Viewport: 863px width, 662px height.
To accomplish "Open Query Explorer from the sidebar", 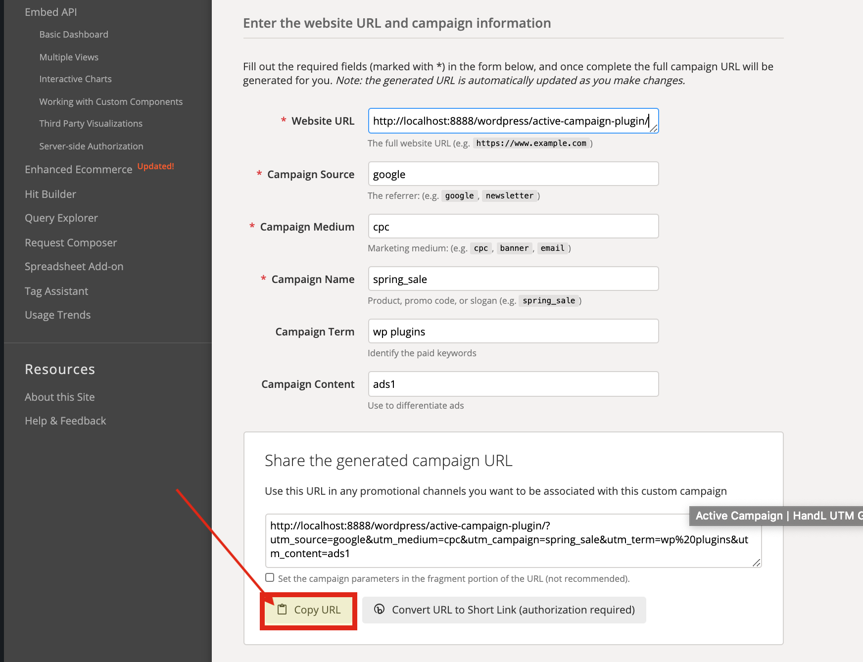I will pos(61,218).
